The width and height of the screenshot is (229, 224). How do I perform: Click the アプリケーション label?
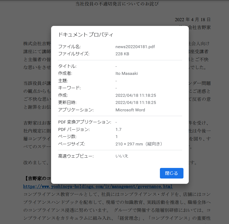(76, 110)
